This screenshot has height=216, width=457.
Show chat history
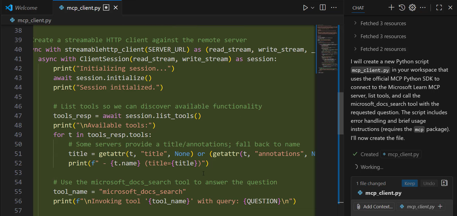point(402,8)
